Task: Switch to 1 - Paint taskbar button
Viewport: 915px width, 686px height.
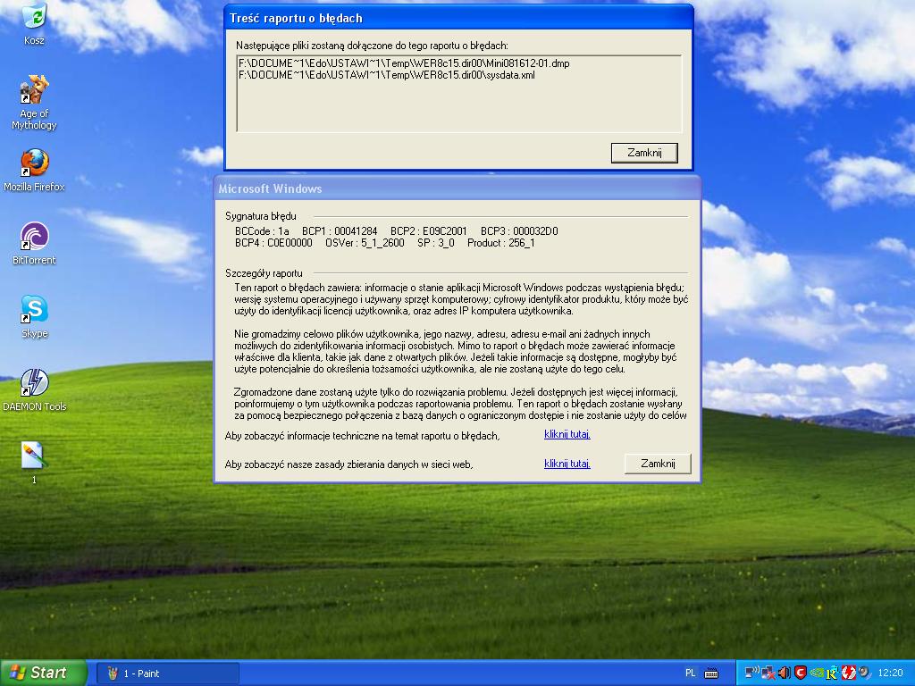Action: (167, 673)
